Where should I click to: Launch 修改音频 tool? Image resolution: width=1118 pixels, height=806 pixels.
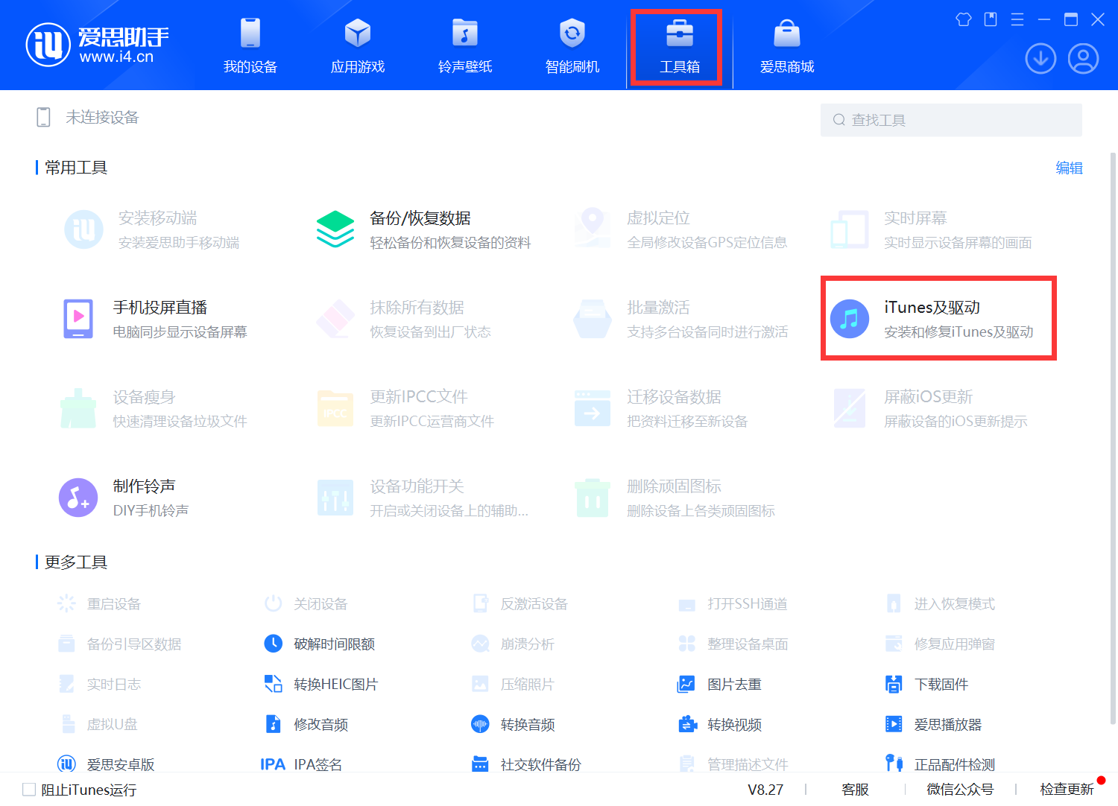[x=306, y=724]
